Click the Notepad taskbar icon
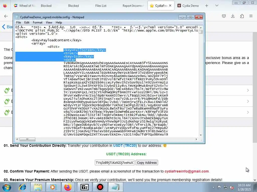Viewport: 257px width, 192px height. (x=116, y=187)
